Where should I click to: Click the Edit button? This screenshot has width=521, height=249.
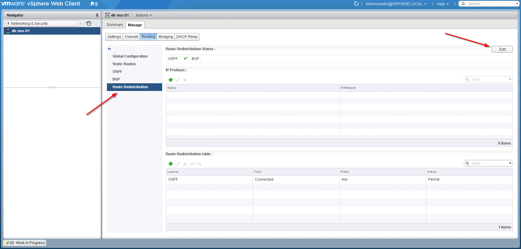pos(502,49)
